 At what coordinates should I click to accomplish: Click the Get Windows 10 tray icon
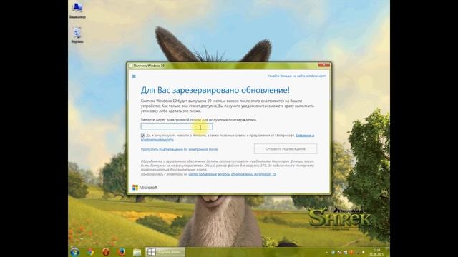coord(345,252)
